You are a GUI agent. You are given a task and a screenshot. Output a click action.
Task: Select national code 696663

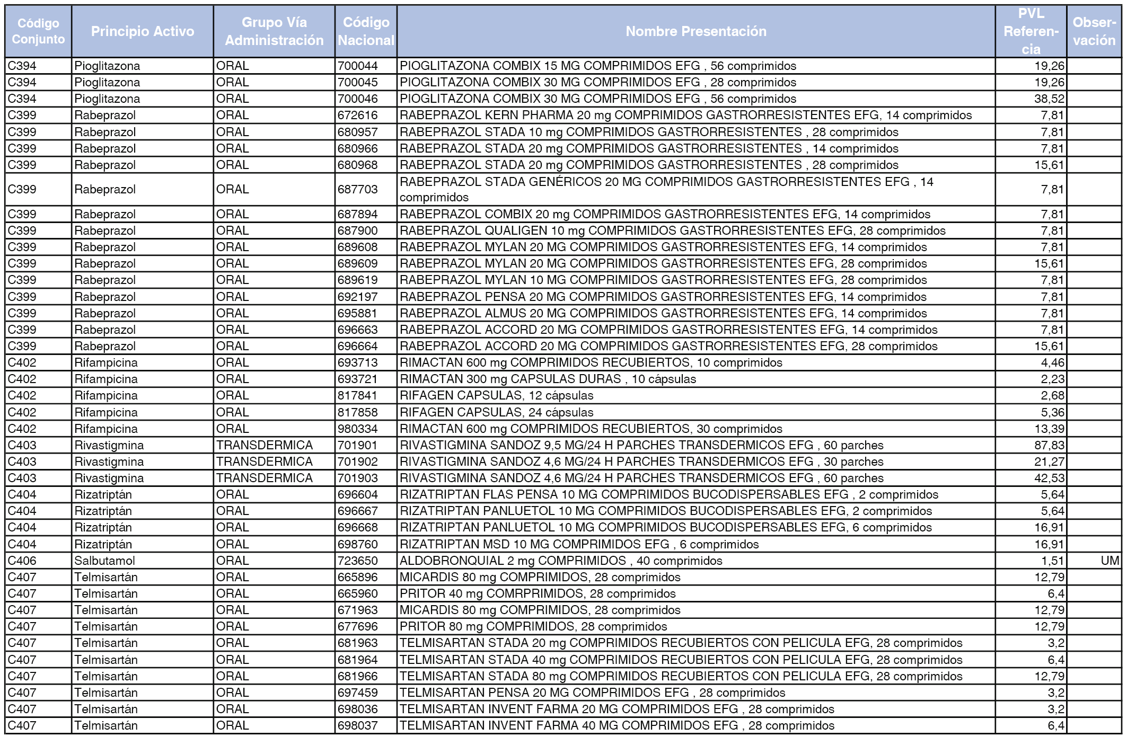(x=366, y=330)
